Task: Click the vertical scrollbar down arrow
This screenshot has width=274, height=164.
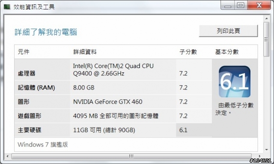Action: (x=266, y=150)
